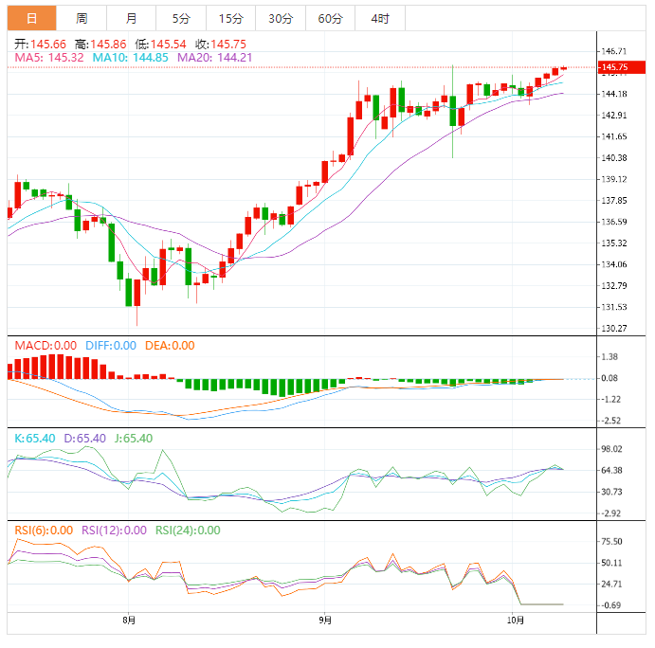The image size is (655, 648).
Task: Click the 146.71 price axis label
Action: 614,51
